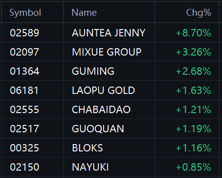Select stock symbol 06181

click(24, 90)
